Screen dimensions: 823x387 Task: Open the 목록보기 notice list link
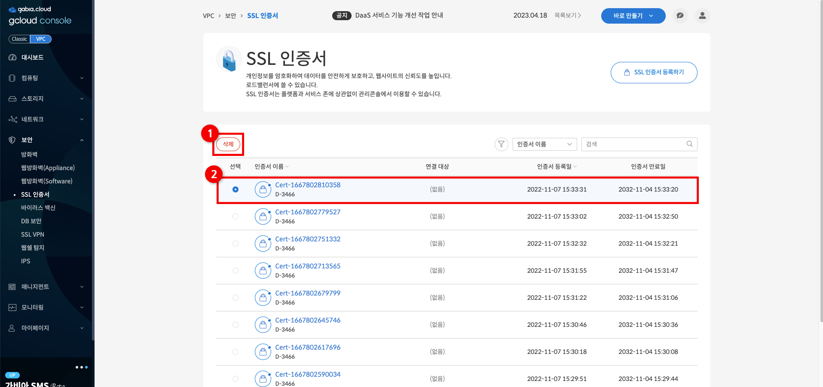pos(568,15)
